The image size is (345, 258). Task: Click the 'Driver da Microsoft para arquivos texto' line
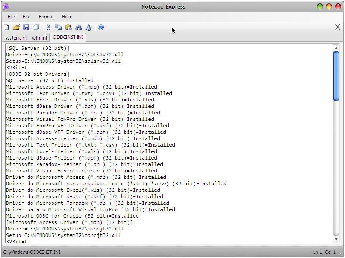point(116,184)
